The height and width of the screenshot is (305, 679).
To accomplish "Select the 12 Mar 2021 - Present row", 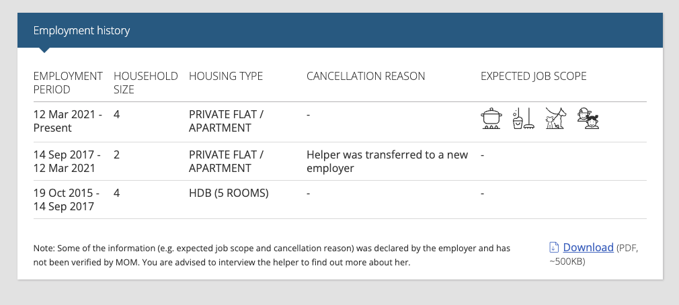I will point(340,122).
